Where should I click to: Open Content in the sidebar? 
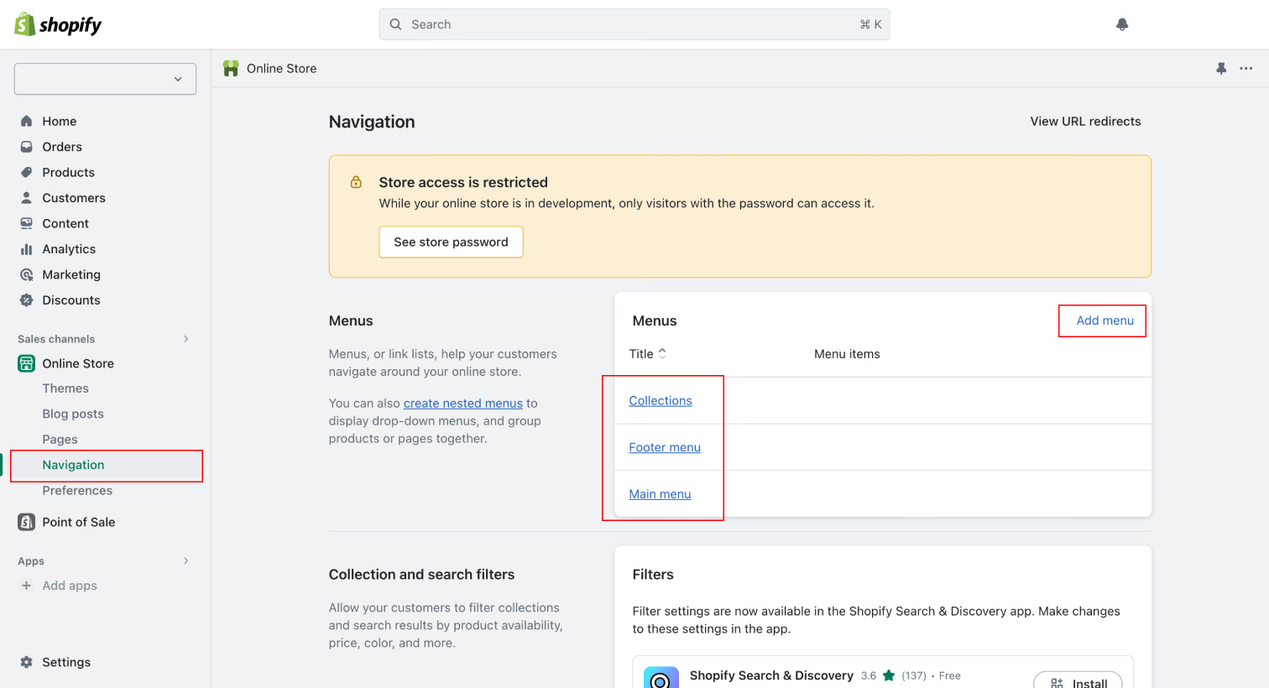coord(65,223)
